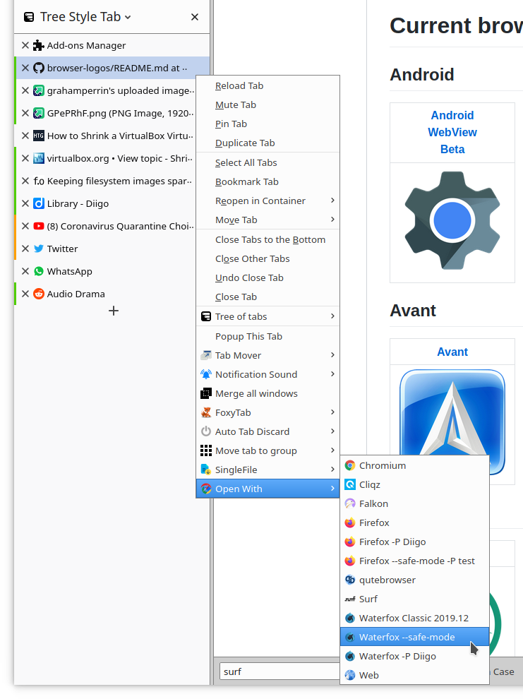Select Popup This Tab
This screenshot has width=523, height=699.
click(x=267, y=336)
